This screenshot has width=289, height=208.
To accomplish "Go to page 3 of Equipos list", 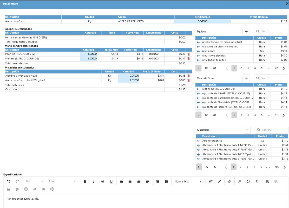I will [x=248, y=68].
